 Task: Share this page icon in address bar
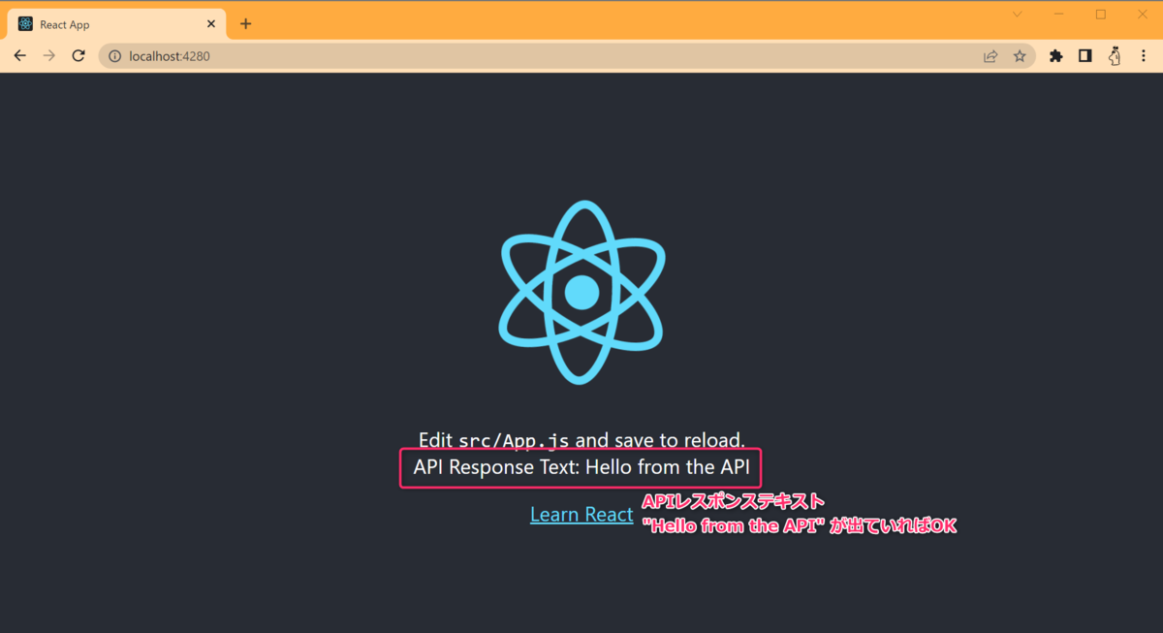(990, 56)
